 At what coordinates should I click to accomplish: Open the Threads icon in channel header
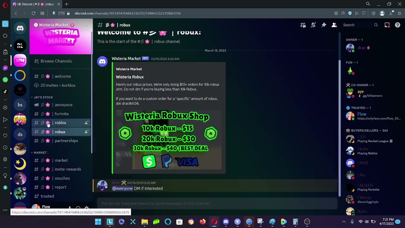point(303,25)
